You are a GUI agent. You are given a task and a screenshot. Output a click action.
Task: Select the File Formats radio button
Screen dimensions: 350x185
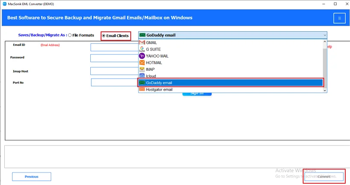[x=70, y=35]
